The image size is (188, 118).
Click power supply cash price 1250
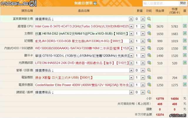click(x=160, y=85)
